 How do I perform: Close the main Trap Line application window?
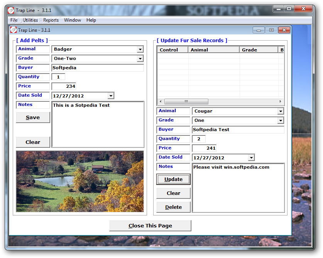[303, 9]
